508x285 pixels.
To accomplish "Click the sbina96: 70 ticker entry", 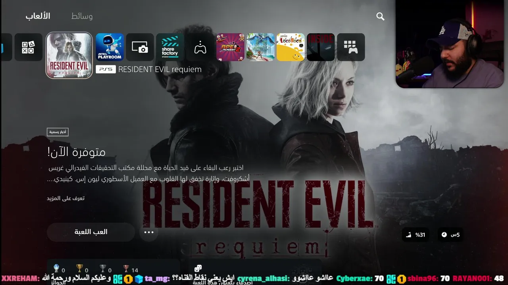I will 428,279.
